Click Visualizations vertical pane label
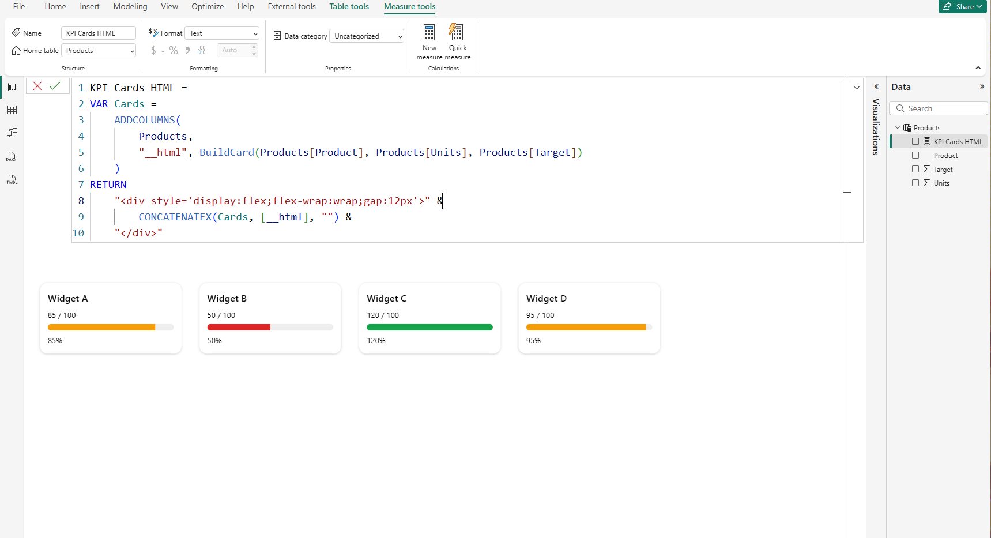The image size is (991, 538). [876, 127]
